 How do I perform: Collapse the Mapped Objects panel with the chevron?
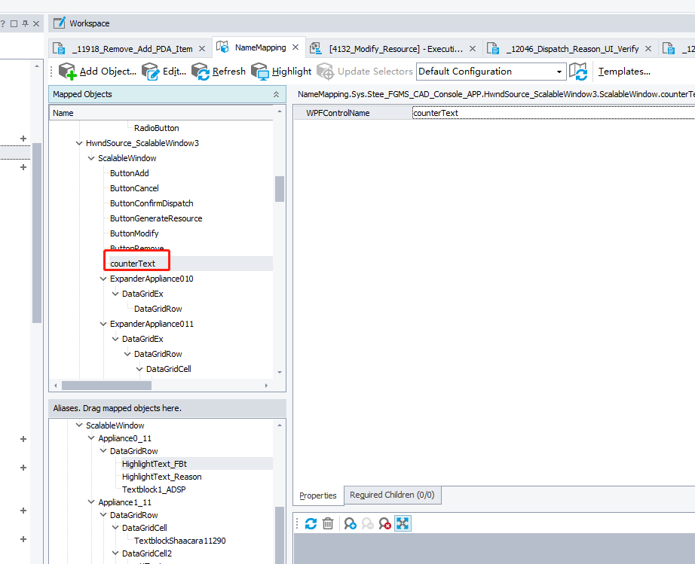tap(276, 95)
